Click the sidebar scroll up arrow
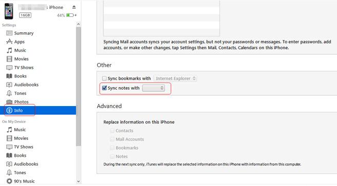The image size is (337, 186). coord(79,24)
